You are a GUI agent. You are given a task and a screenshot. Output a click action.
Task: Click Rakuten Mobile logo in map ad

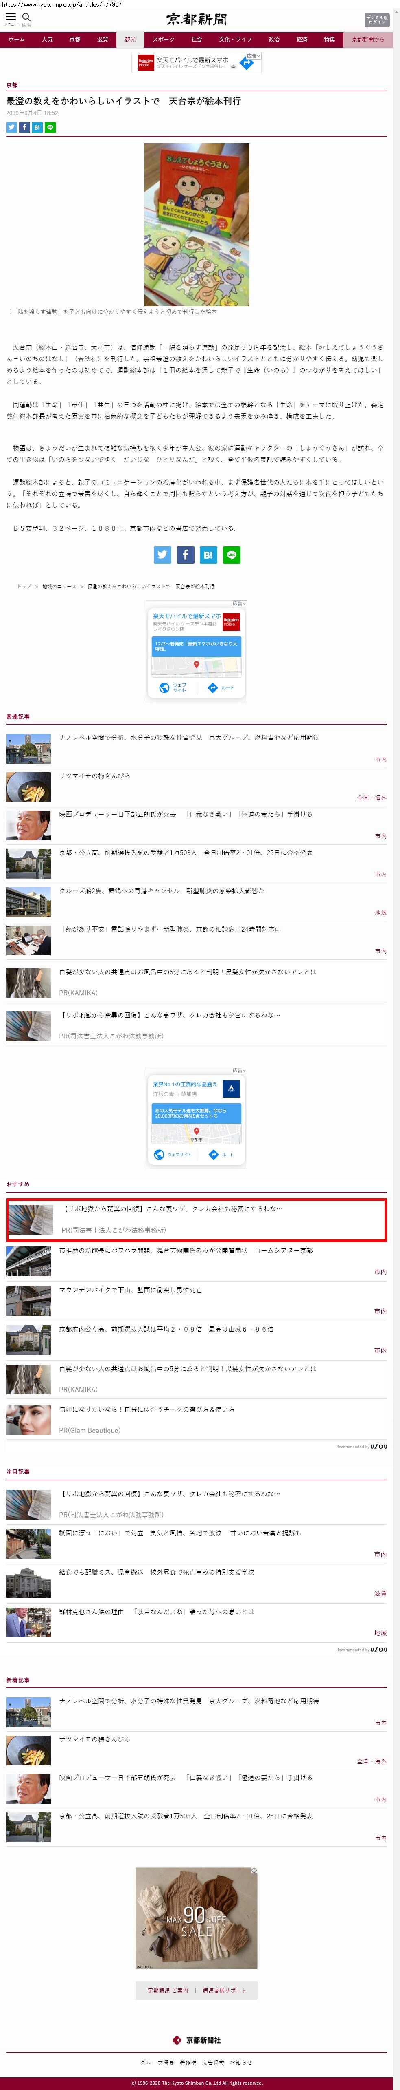pos(231,621)
